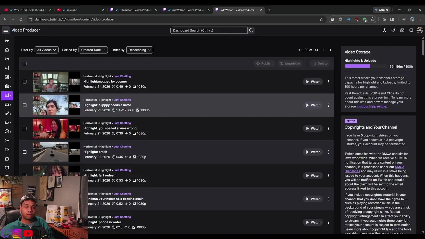Check the box for 'mogged by coomer' highlight

click(25, 82)
